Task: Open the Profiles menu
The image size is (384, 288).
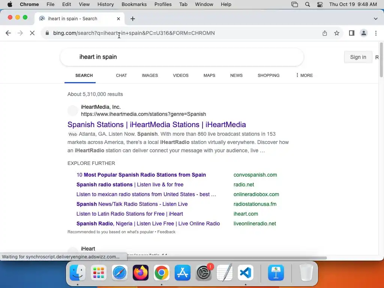Action: pos(163,4)
